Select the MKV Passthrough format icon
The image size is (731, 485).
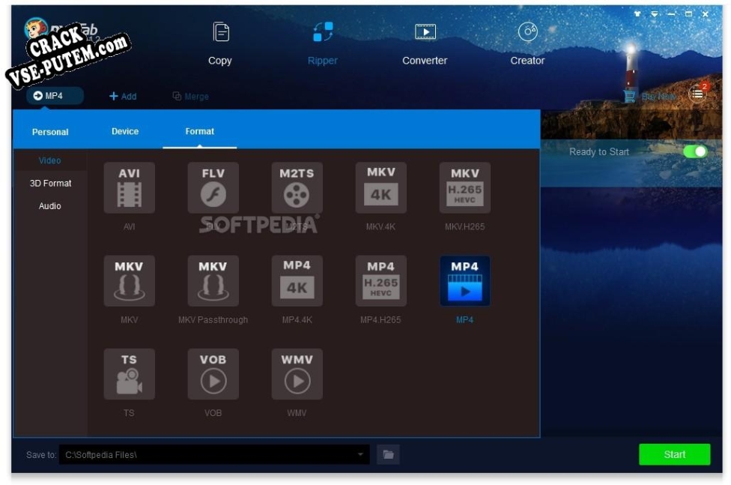click(x=213, y=281)
